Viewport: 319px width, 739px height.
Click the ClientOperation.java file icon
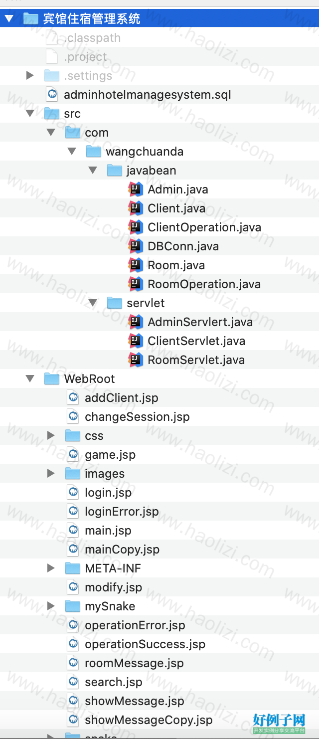point(136,227)
